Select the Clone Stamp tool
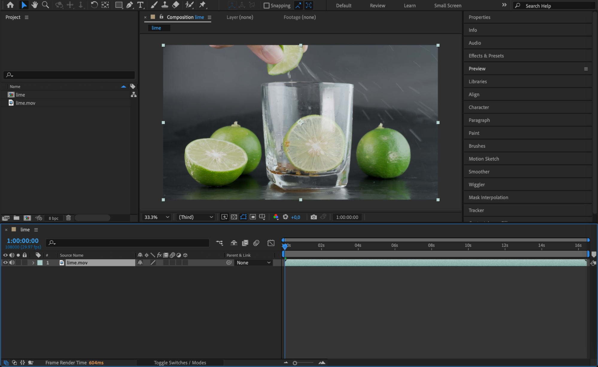 [165, 5]
